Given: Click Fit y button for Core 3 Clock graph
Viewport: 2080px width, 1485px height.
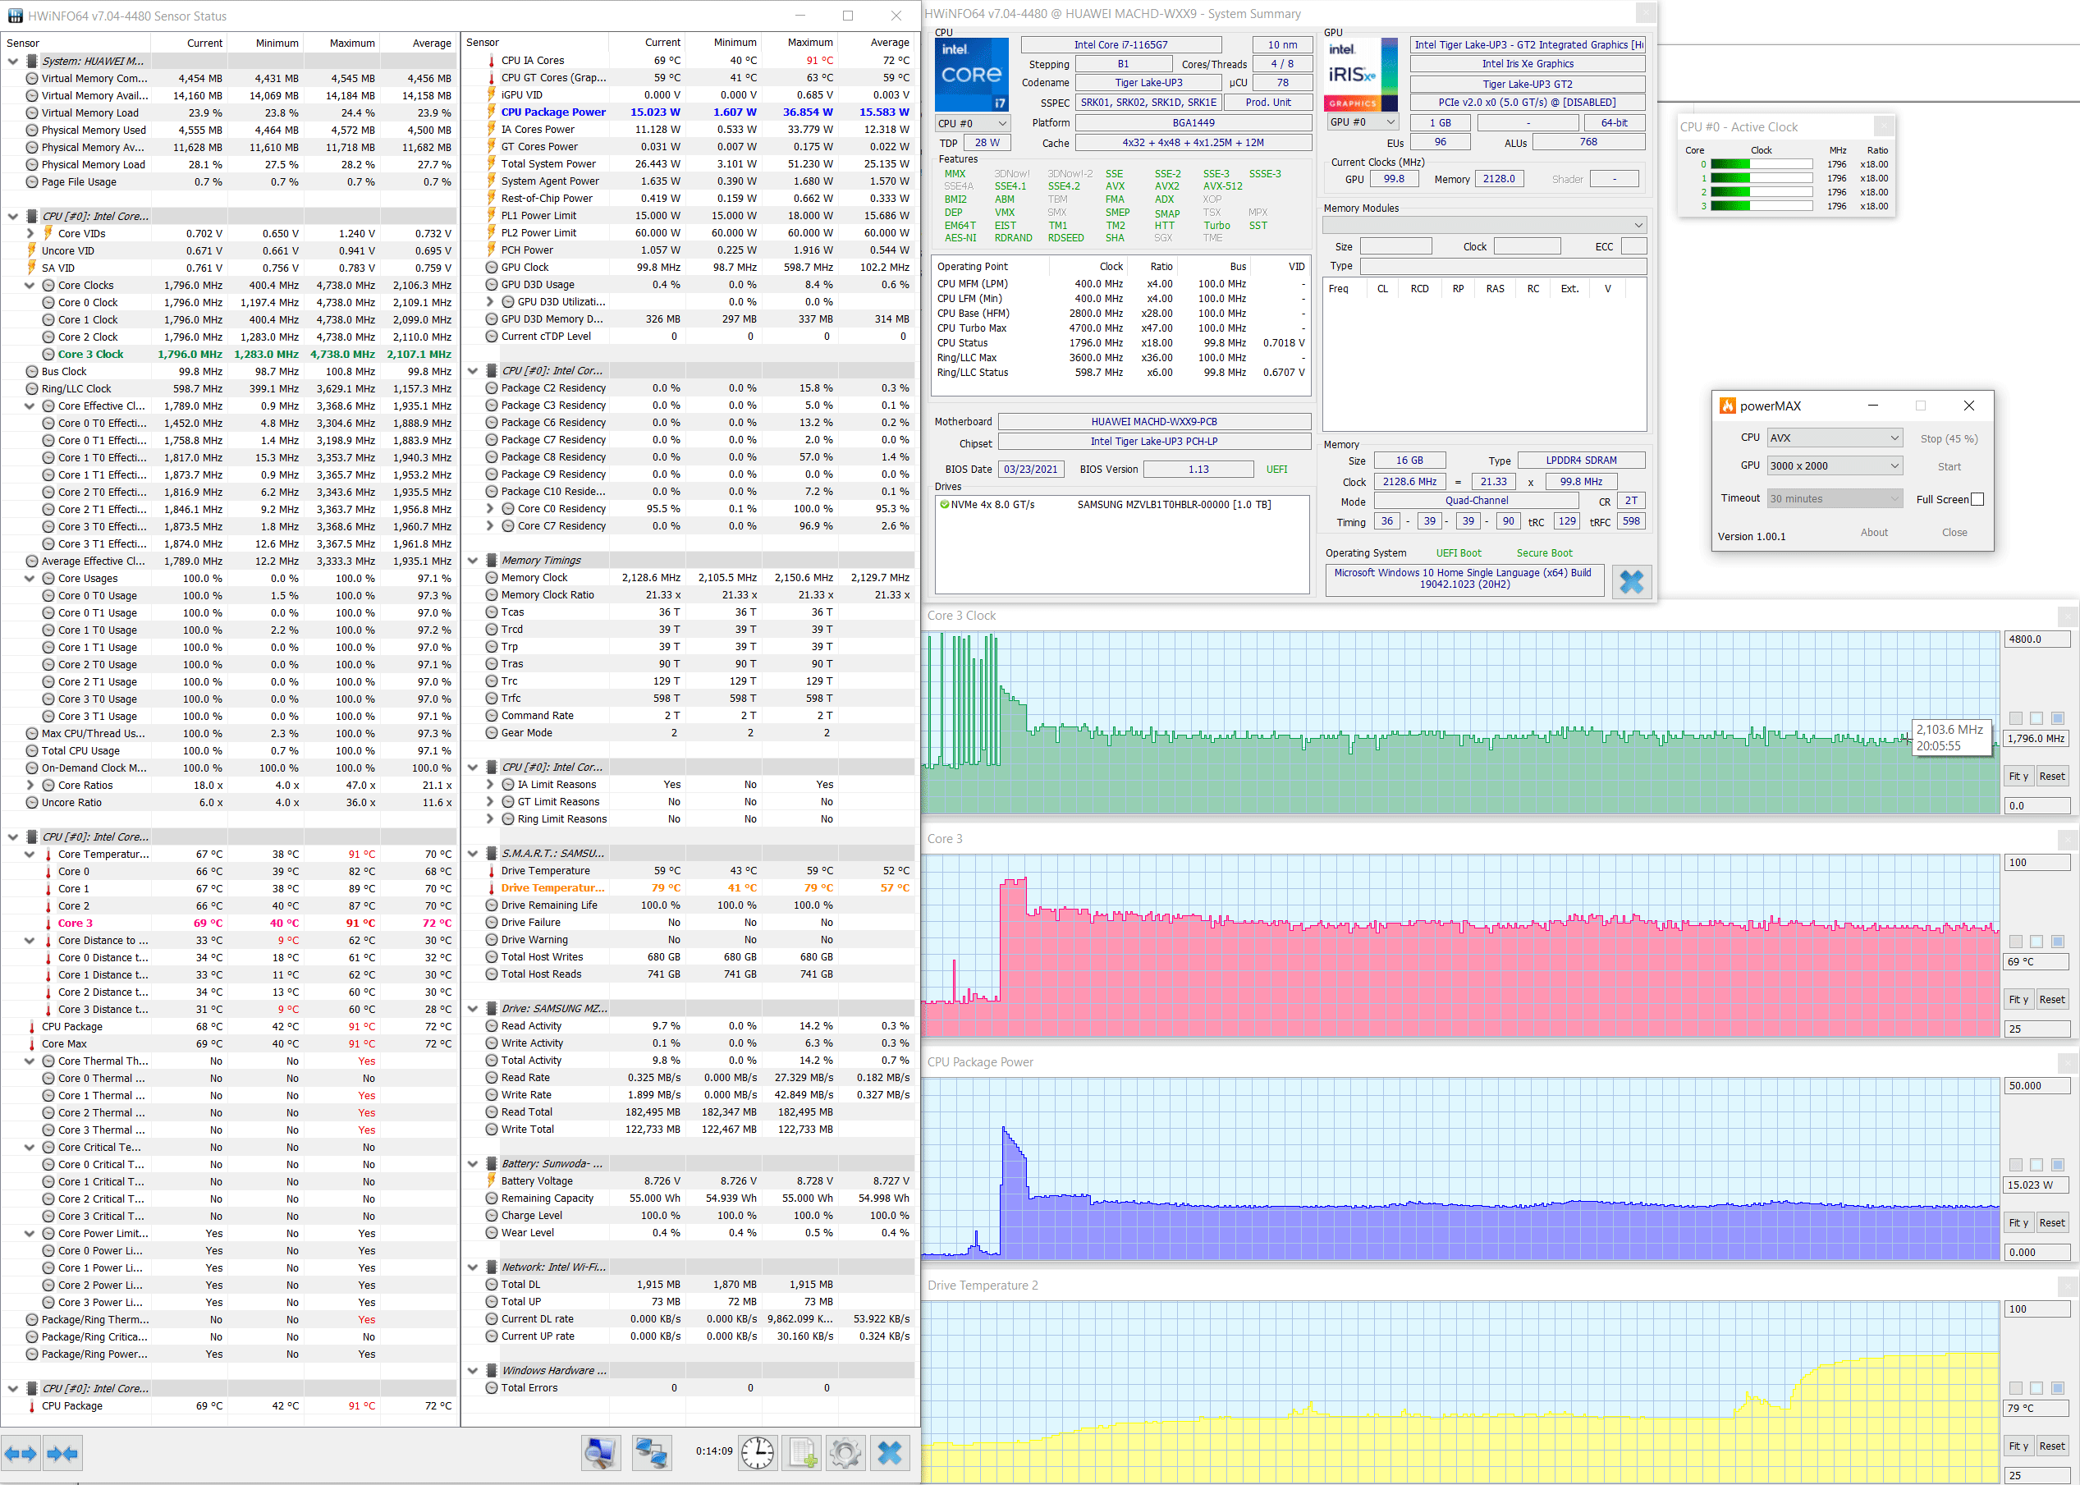Looking at the screenshot, I should (2018, 777).
